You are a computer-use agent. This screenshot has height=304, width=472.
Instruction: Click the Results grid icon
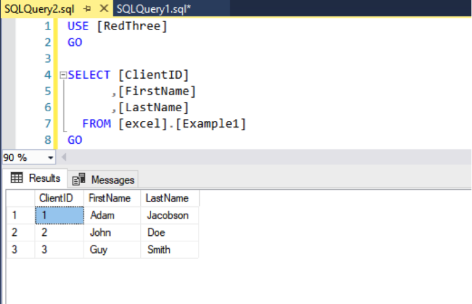17,177
